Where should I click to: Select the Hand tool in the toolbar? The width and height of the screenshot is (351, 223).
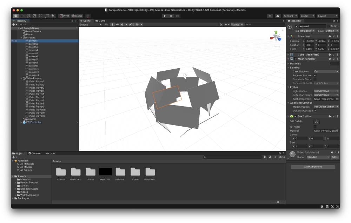(16, 16)
